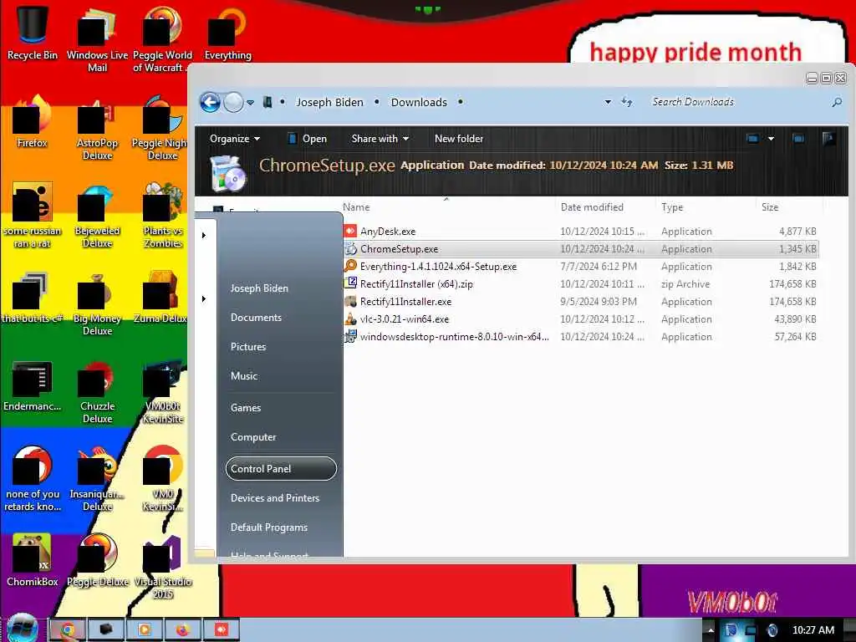Open Plants vs Zombies desktop icon
The height and width of the screenshot is (642, 856).
pyautogui.click(x=163, y=216)
